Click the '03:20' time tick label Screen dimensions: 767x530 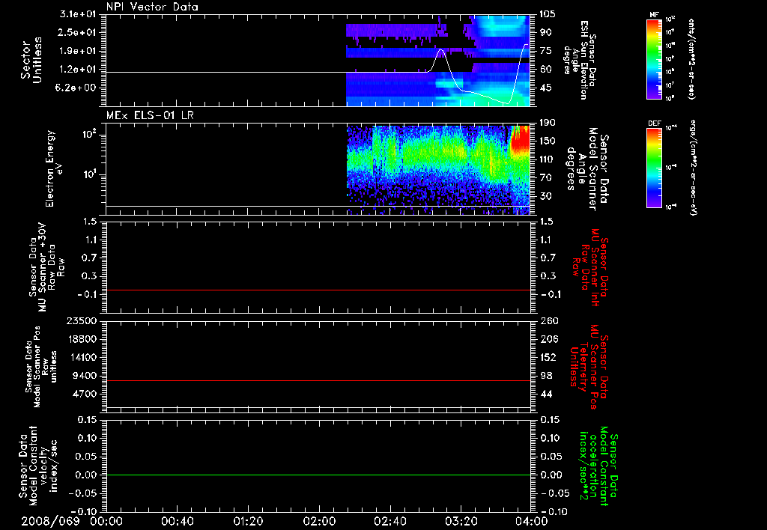[x=461, y=521]
